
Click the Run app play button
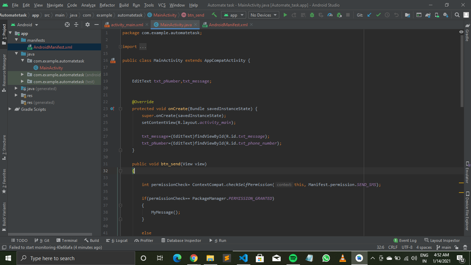tap(285, 15)
